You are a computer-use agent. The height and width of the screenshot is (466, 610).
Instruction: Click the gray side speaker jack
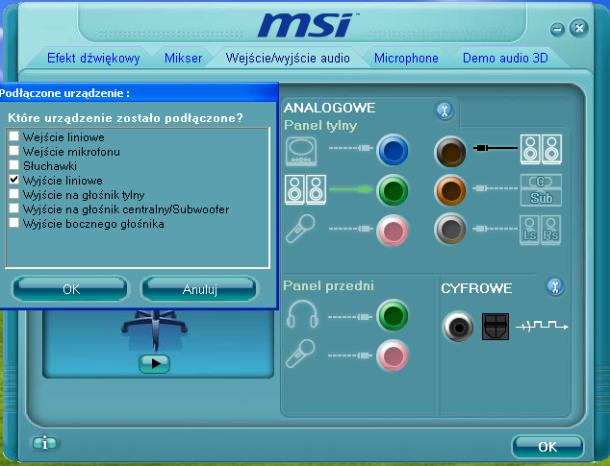(450, 230)
